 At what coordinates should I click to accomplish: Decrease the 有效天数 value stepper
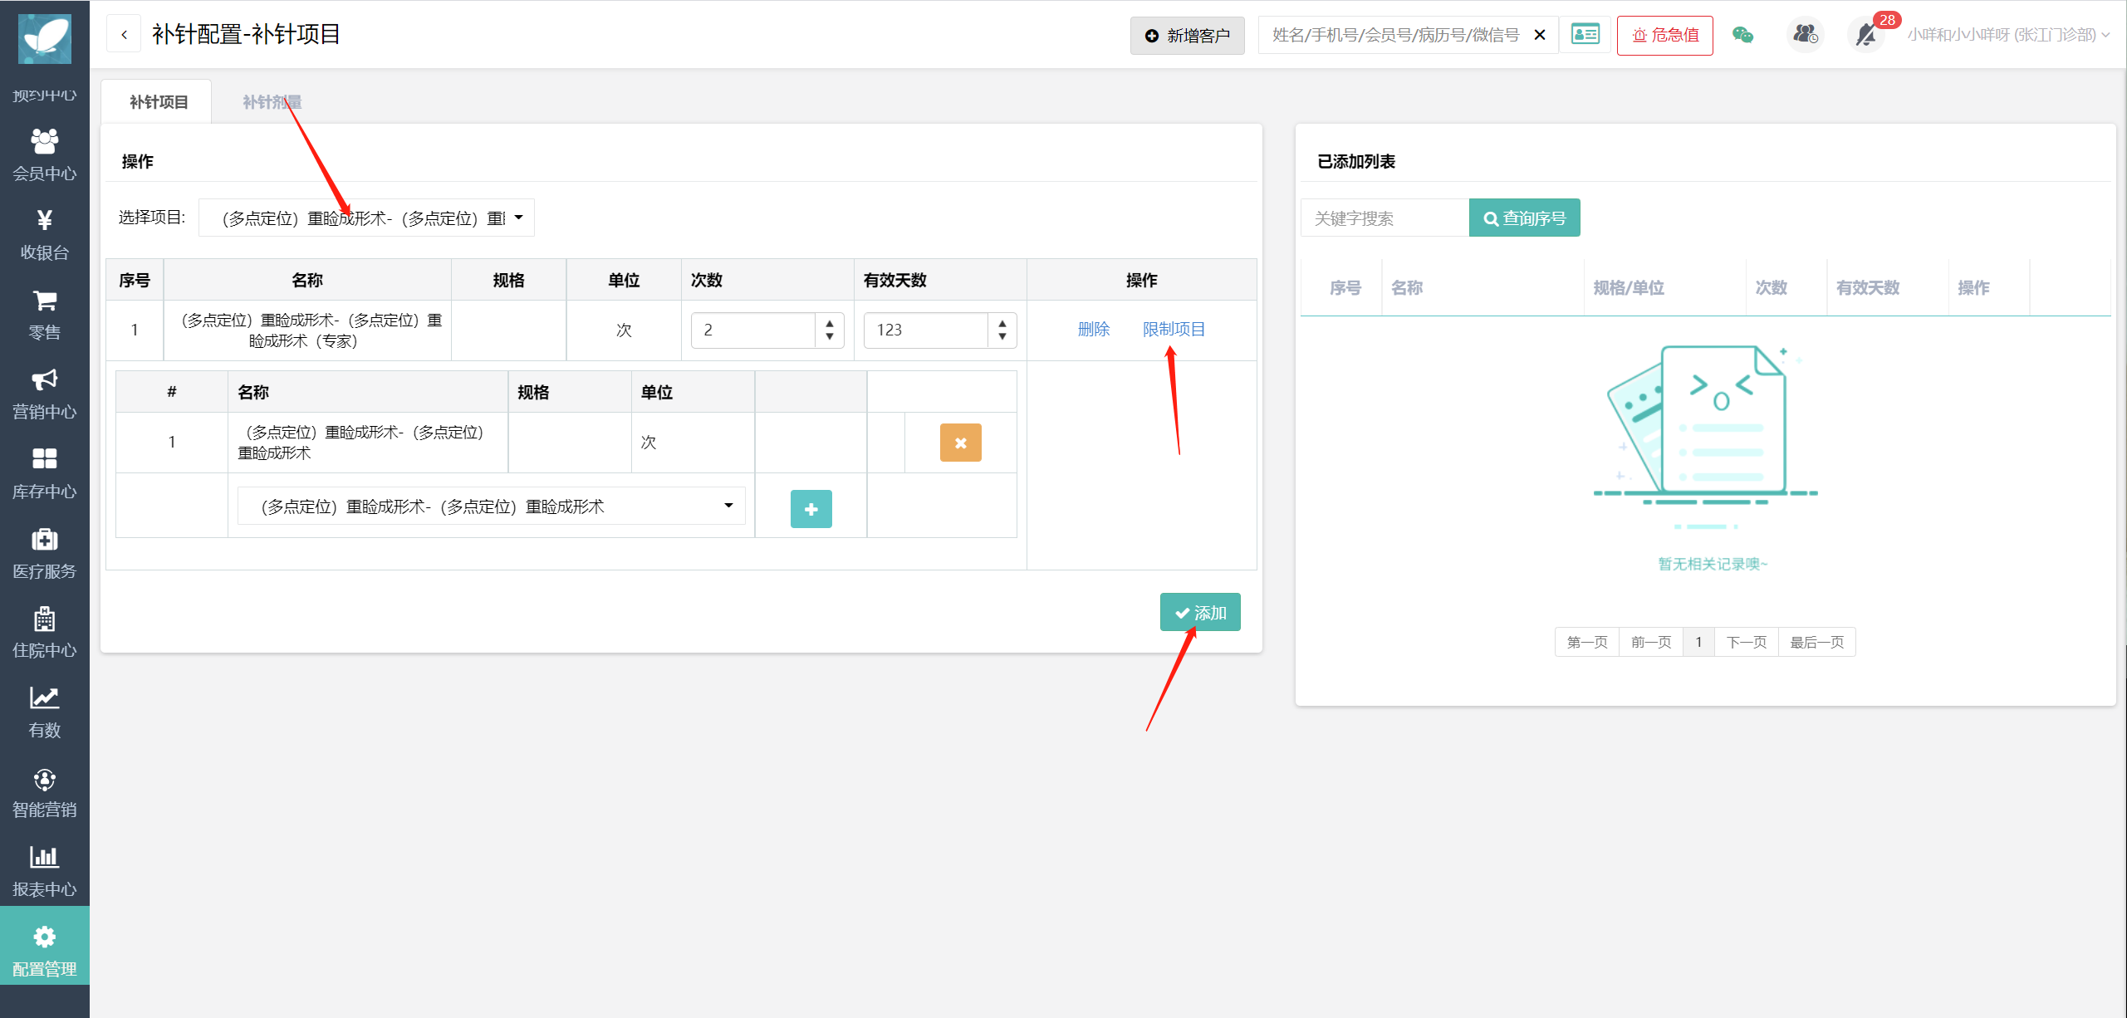pyautogui.click(x=1002, y=336)
